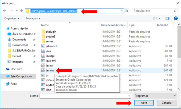Go up one folder level

(22, 11)
